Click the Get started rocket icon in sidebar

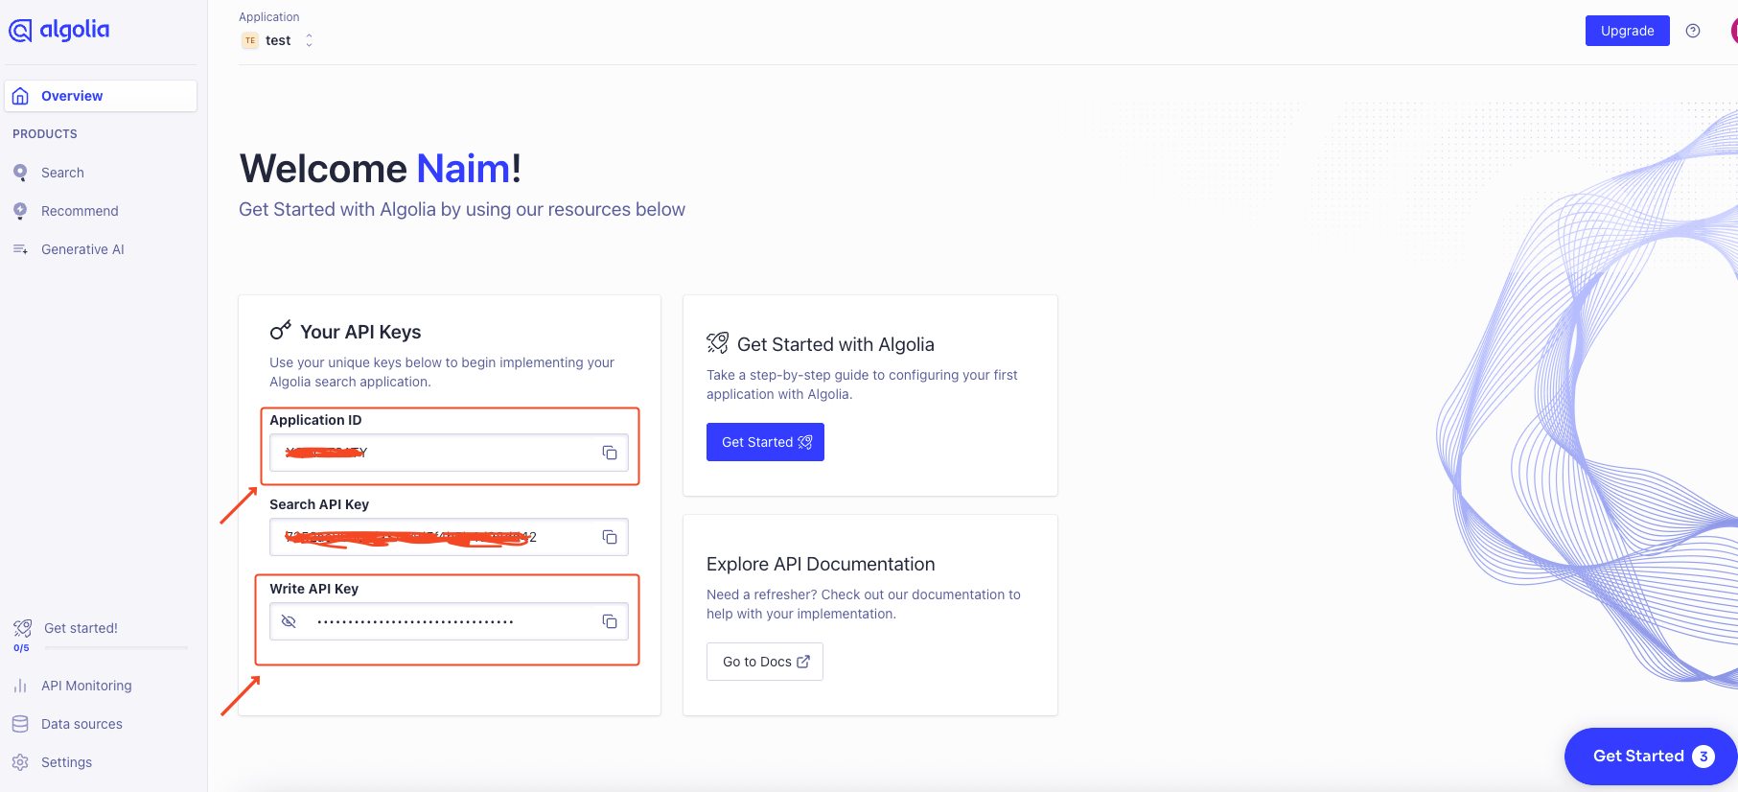22,628
